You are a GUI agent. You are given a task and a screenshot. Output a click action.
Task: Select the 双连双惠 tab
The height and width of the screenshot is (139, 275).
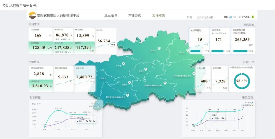click(158, 16)
